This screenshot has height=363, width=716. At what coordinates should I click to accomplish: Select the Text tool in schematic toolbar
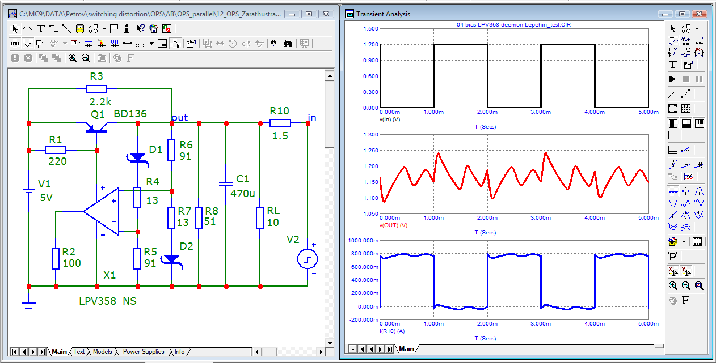point(40,29)
